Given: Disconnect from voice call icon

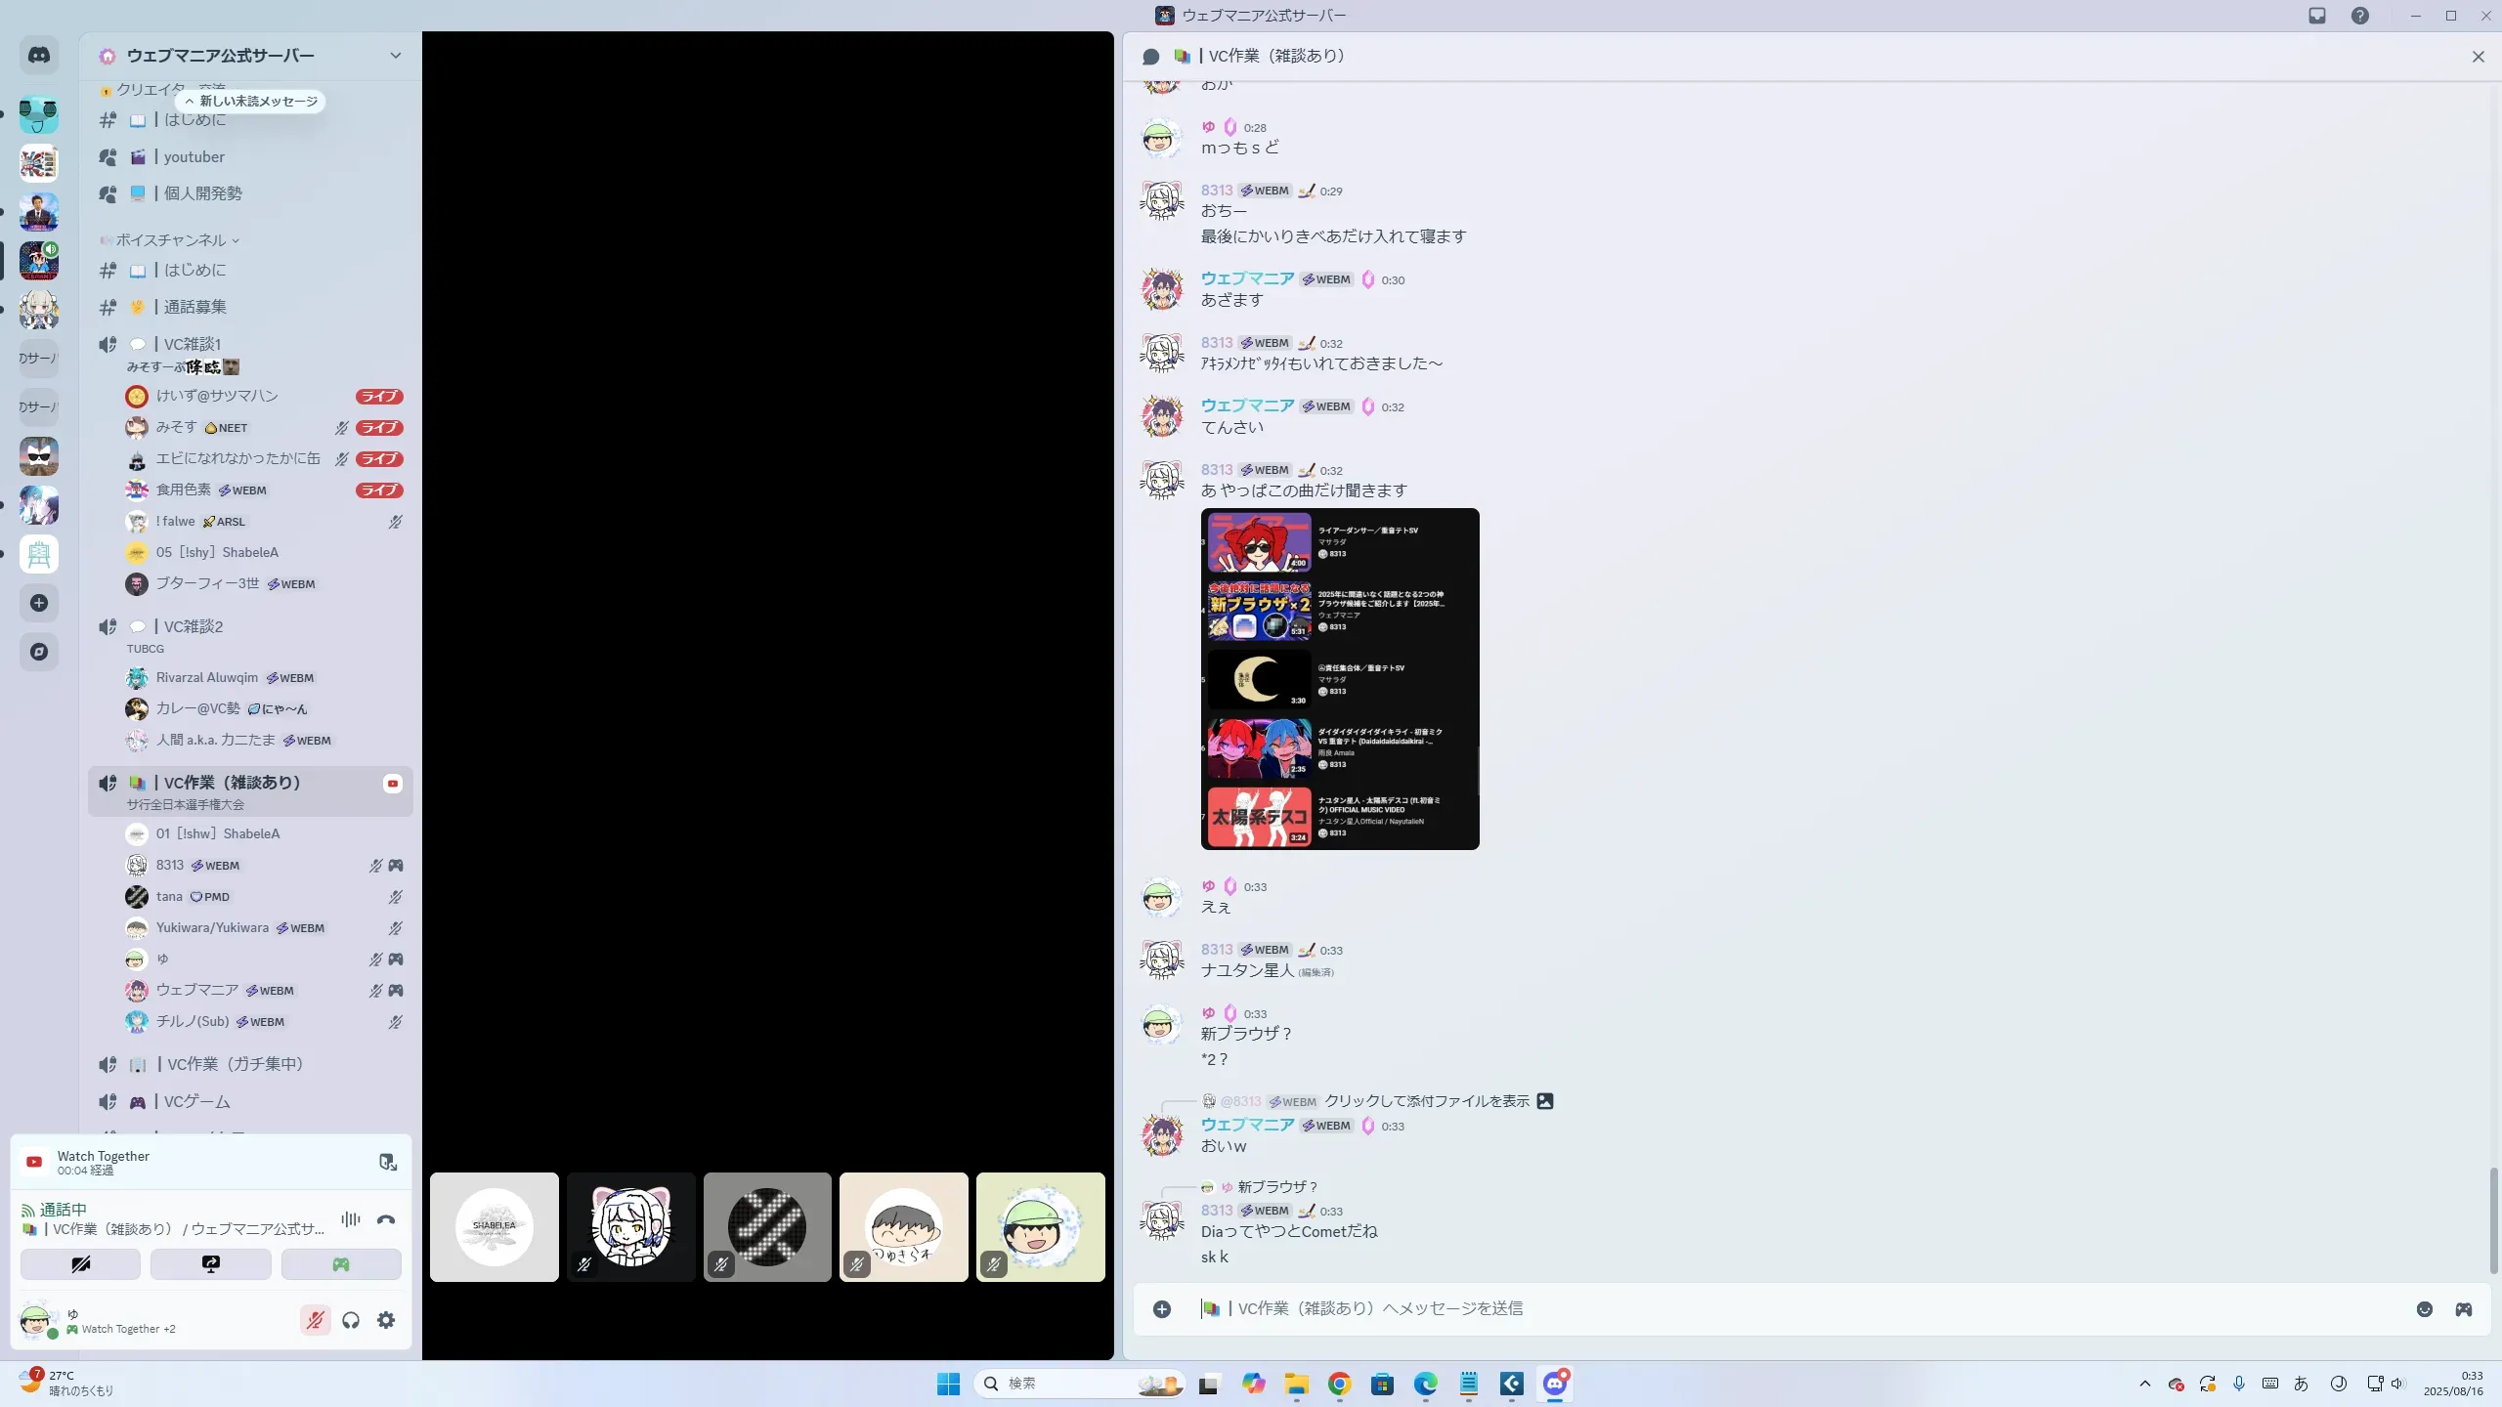Looking at the screenshot, I should point(386,1219).
